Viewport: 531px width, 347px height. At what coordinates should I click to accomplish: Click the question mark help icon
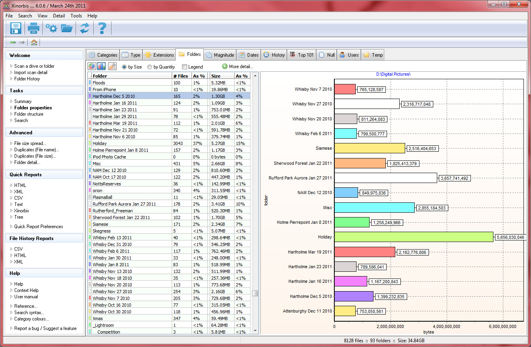click(102, 29)
